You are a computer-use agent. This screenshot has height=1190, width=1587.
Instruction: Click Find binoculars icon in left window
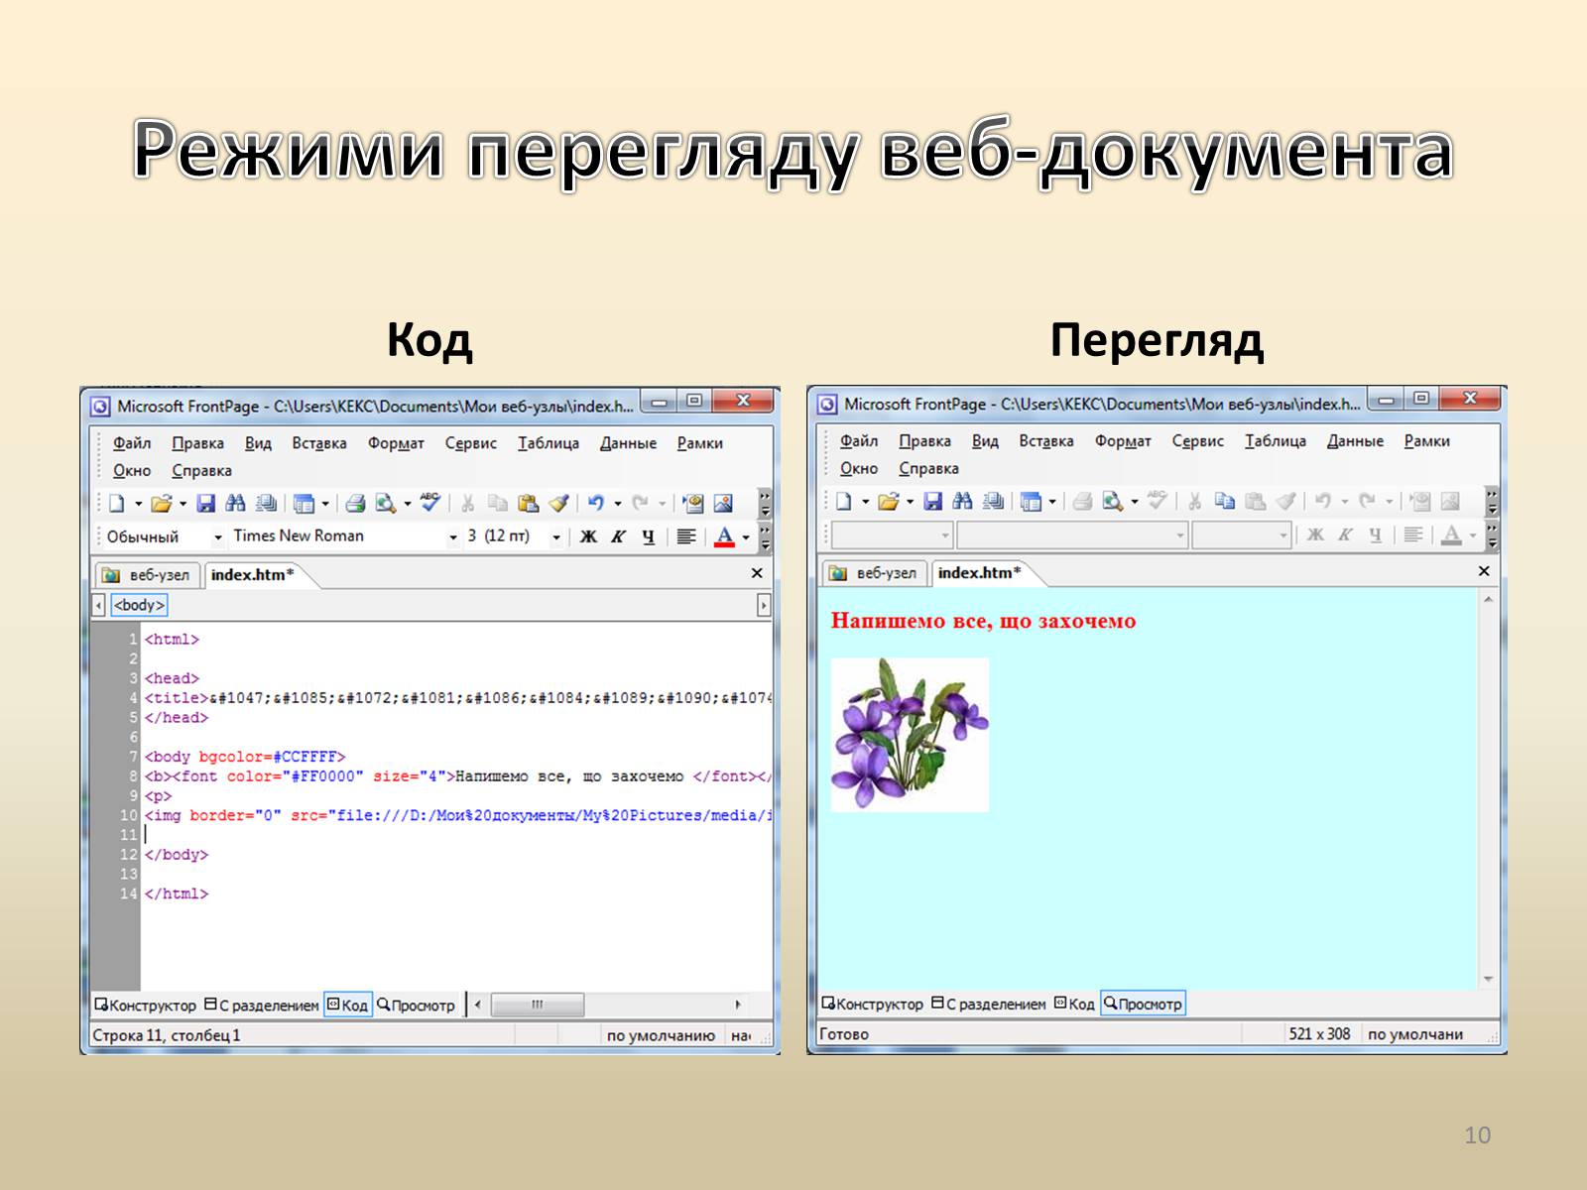coord(235,504)
